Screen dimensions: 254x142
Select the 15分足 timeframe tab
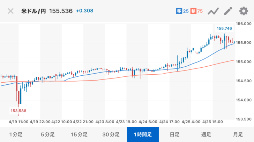(79, 134)
